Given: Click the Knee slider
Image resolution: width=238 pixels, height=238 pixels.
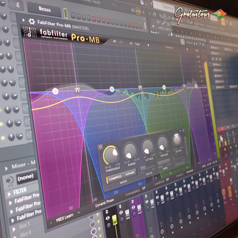Looking at the screenshot, I should tap(164, 162).
